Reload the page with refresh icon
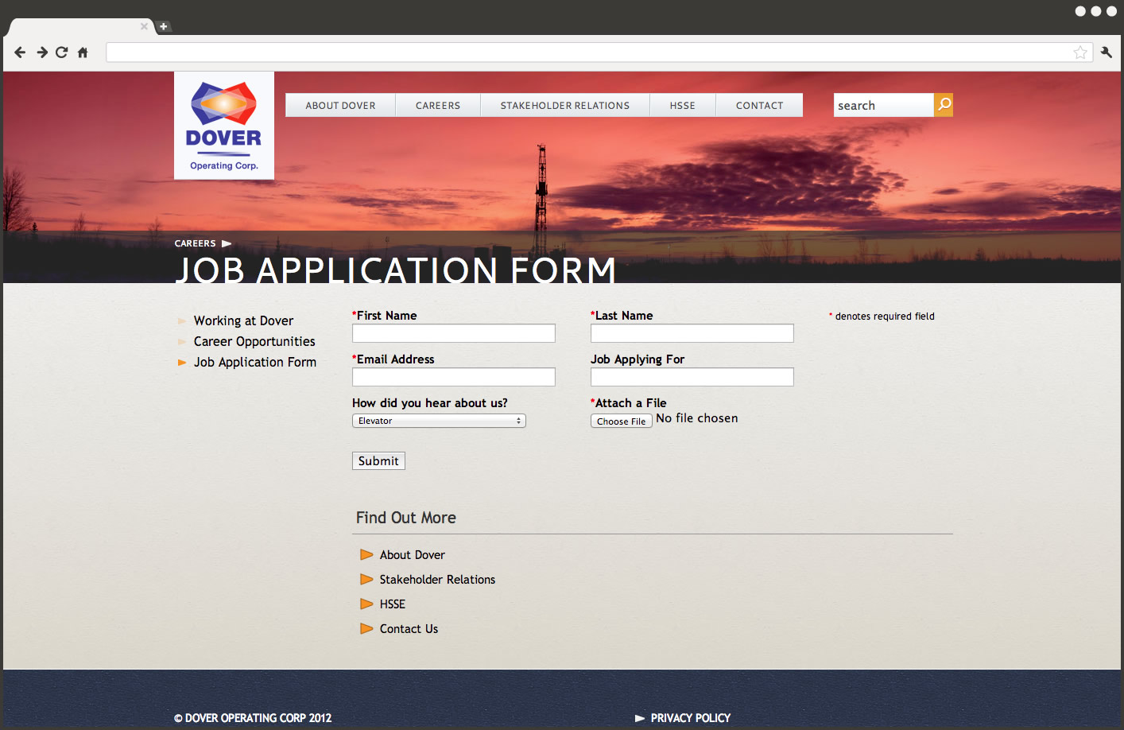 [62, 52]
